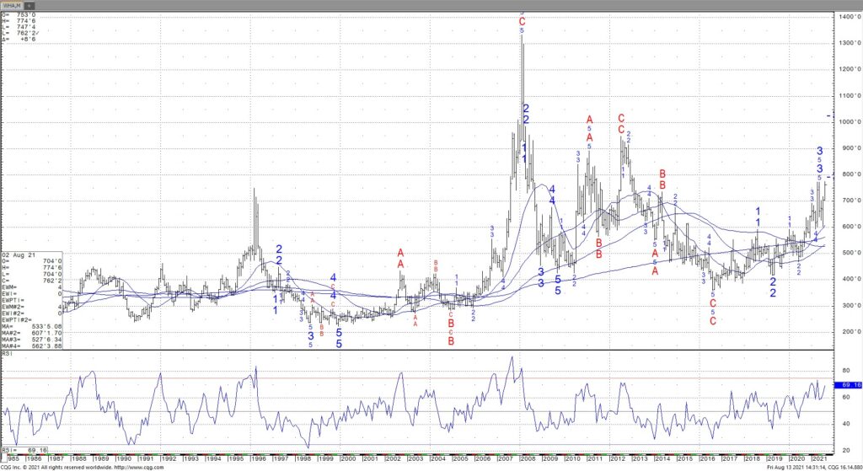The width and height of the screenshot is (863, 471).
Task: Click the 1996 year label on time axis
Action: pyautogui.click(x=258, y=458)
